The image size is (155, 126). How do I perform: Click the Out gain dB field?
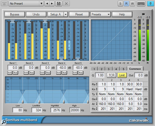[x=139, y=75]
